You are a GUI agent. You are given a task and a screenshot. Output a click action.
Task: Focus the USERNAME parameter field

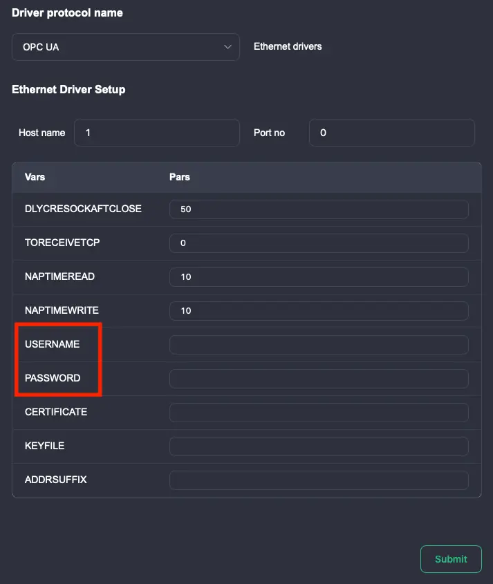click(x=319, y=345)
